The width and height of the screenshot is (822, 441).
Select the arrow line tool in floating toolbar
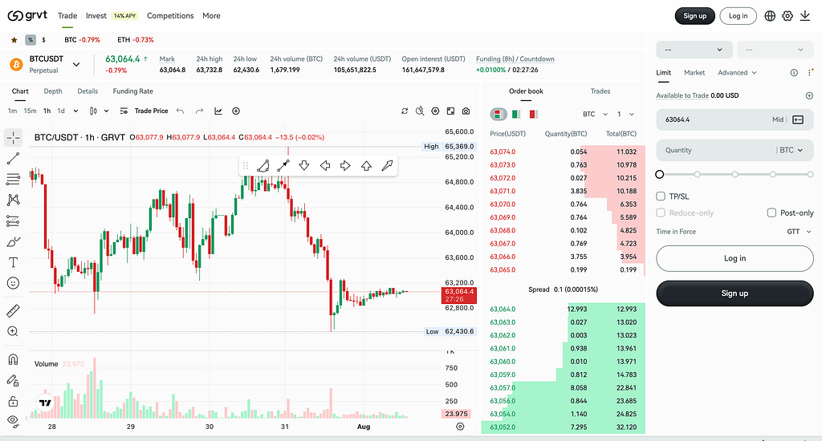pyautogui.click(x=283, y=166)
